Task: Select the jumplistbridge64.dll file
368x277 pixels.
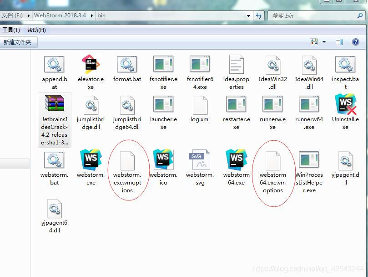Action: click(x=127, y=113)
